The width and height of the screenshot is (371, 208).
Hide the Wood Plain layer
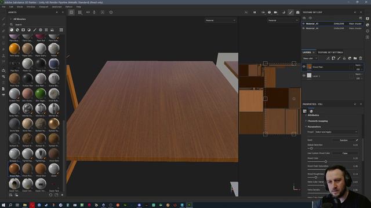click(x=304, y=67)
